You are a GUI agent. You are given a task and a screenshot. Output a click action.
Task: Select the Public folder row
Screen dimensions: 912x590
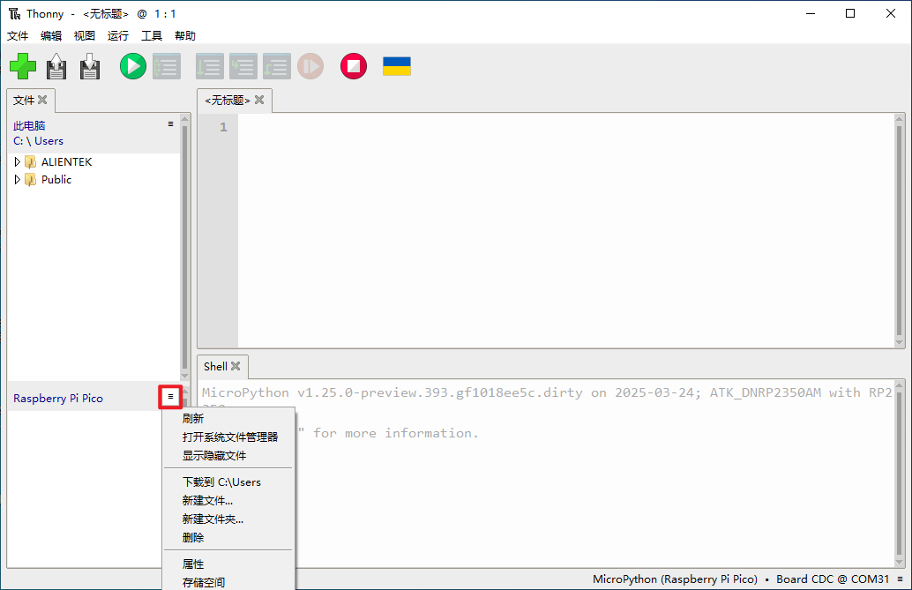tap(94, 180)
